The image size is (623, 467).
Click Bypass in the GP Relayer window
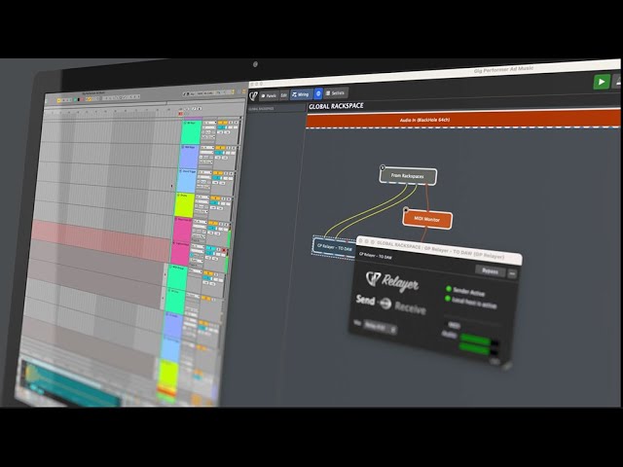click(x=490, y=271)
